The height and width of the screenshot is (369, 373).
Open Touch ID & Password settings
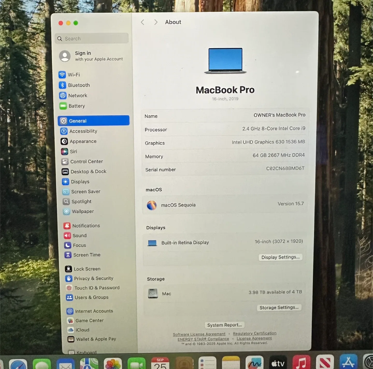[x=97, y=288]
